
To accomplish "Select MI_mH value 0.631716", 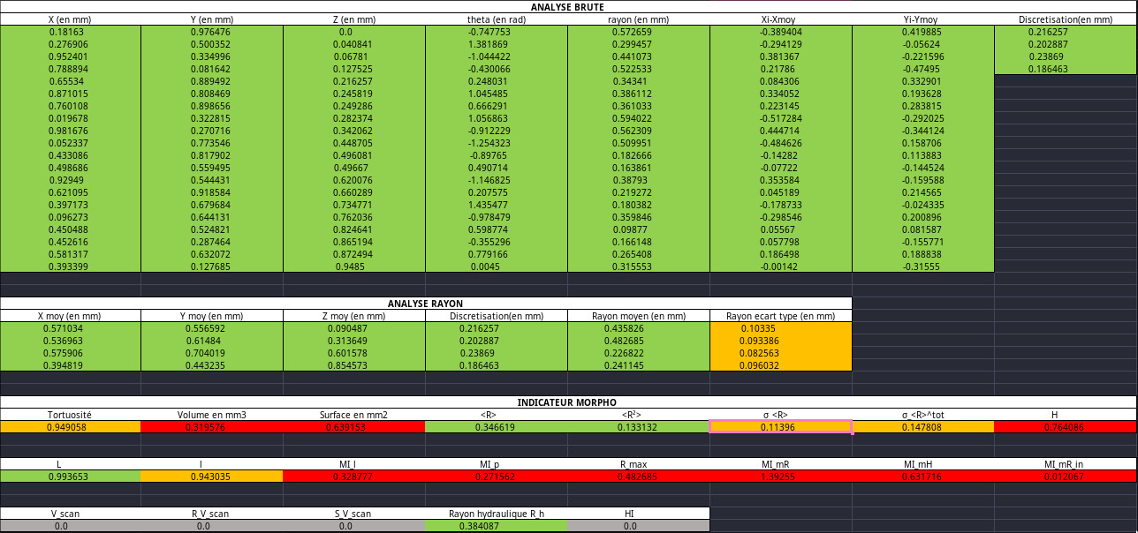I will [923, 477].
